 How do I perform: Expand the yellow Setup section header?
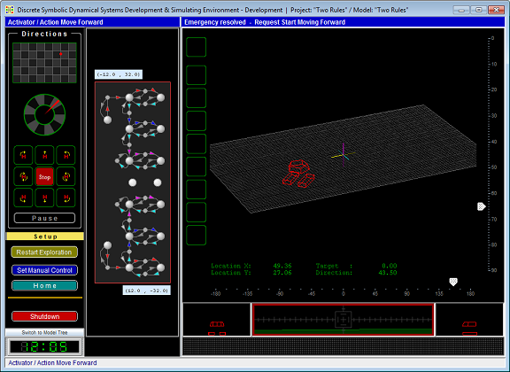[45, 236]
